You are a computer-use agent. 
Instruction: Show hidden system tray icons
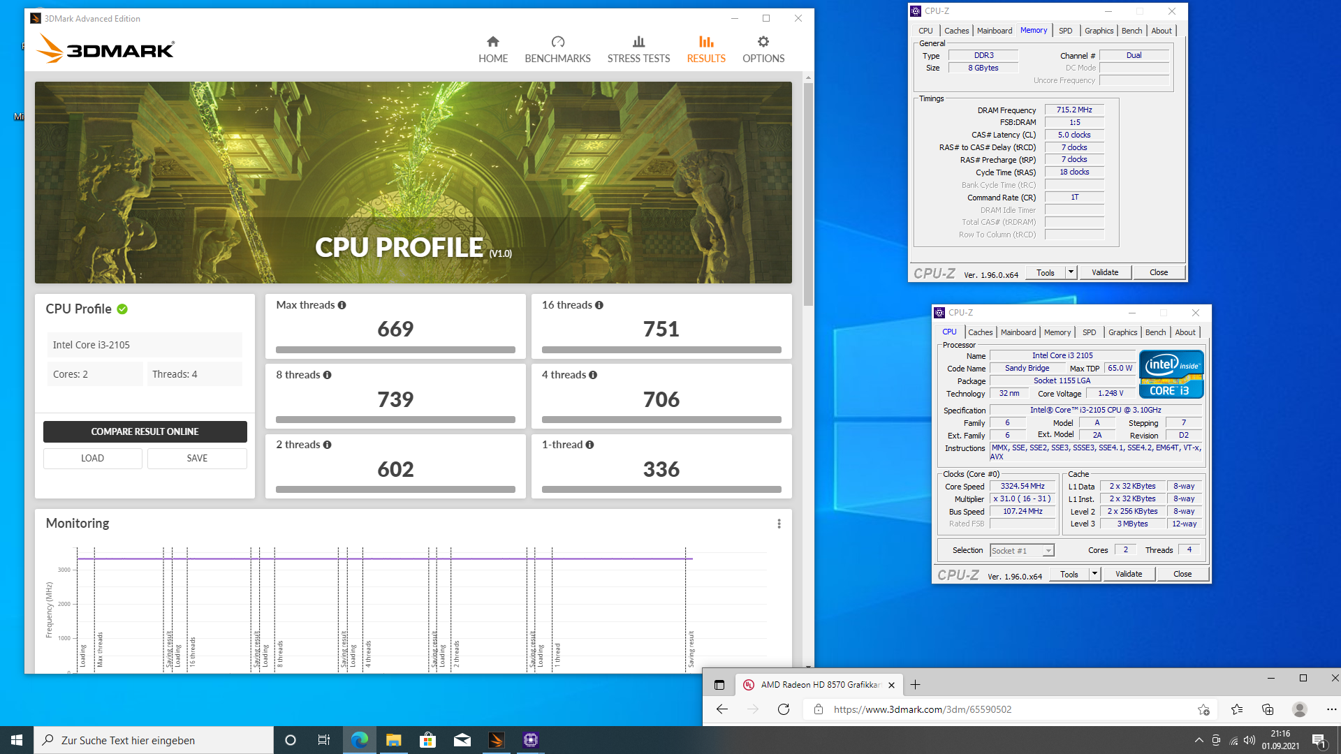coord(1199,740)
